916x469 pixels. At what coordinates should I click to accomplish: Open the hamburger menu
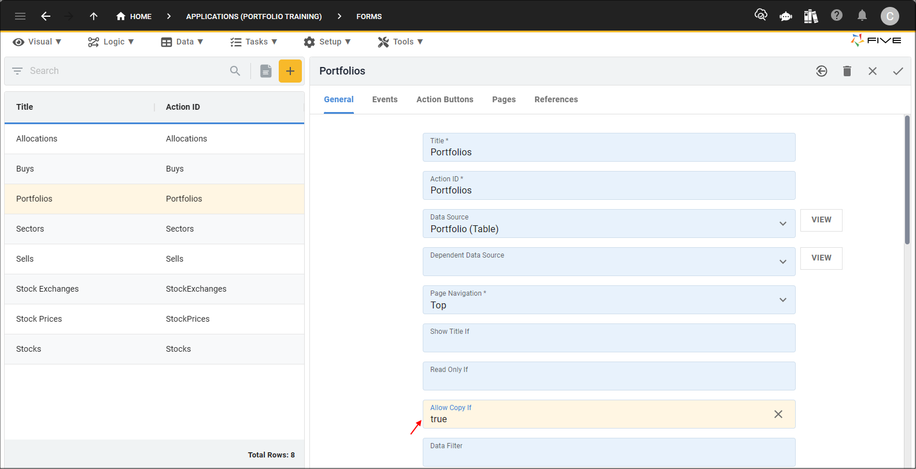point(20,16)
